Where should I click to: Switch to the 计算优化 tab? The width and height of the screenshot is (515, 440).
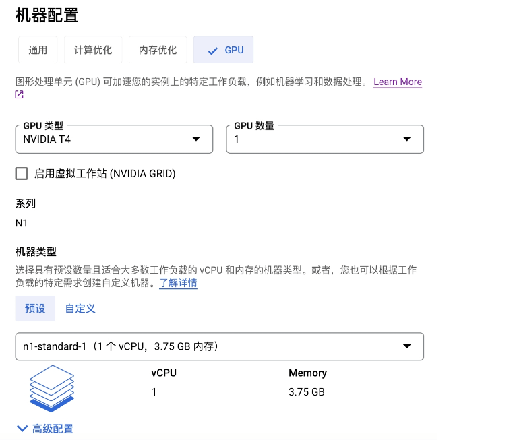[93, 50]
